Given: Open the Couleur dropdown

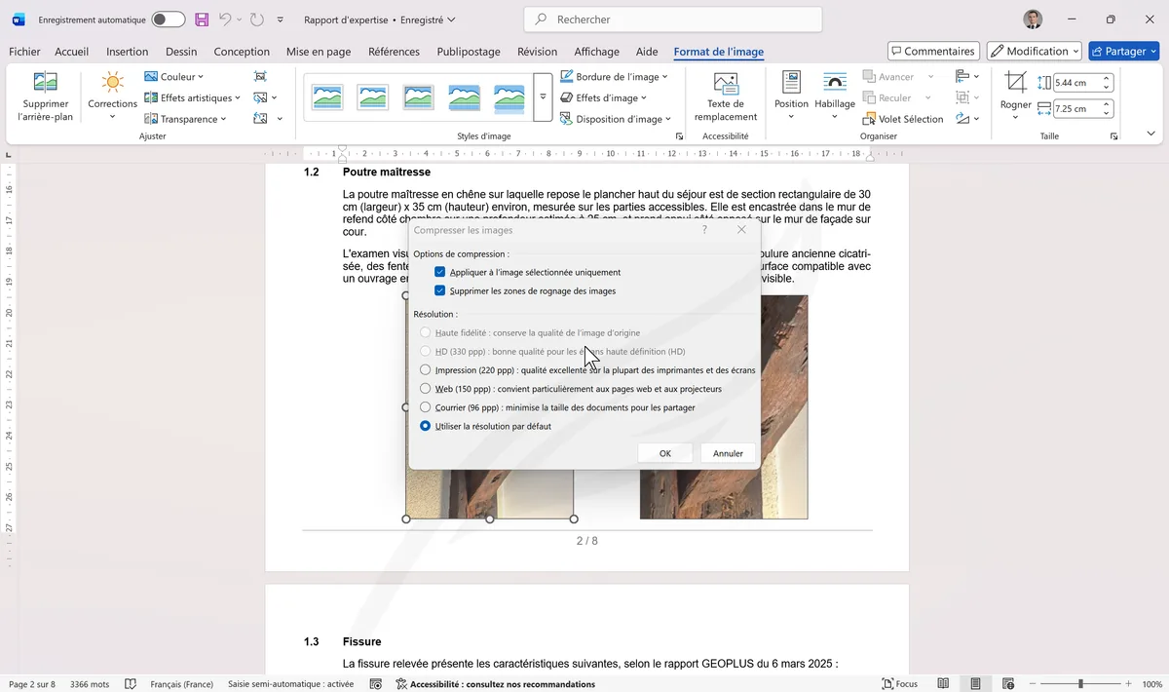Looking at the screenshot, I should (x=175, y=76).
